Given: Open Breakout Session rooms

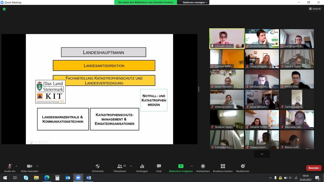Looking at the screenshot, I should click(x=223, y=167).
